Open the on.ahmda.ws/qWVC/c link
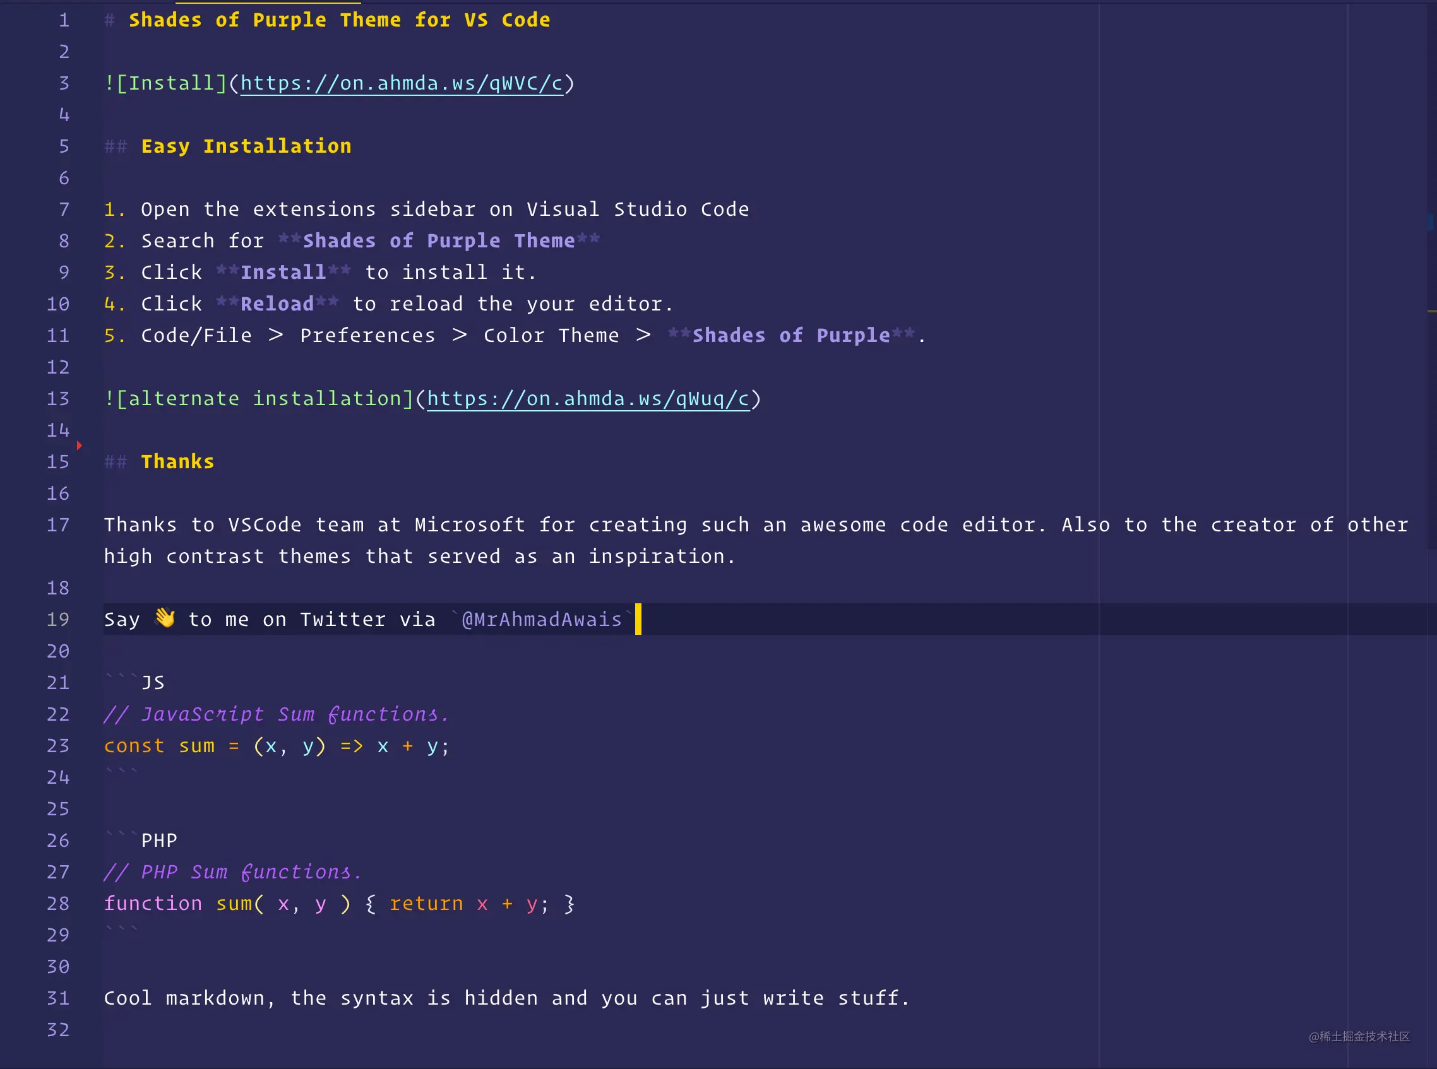 [x=402, y=83]
